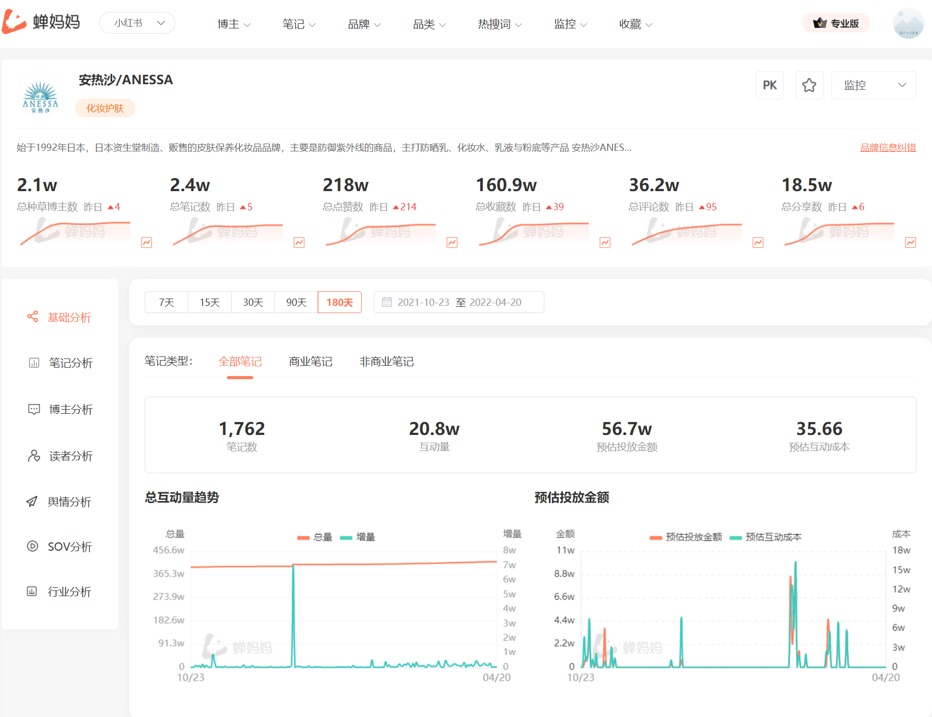This screenshot has width=932, height=717.
Task: Click the 专业版 upgrade button
Action: [x=836, y=23]
